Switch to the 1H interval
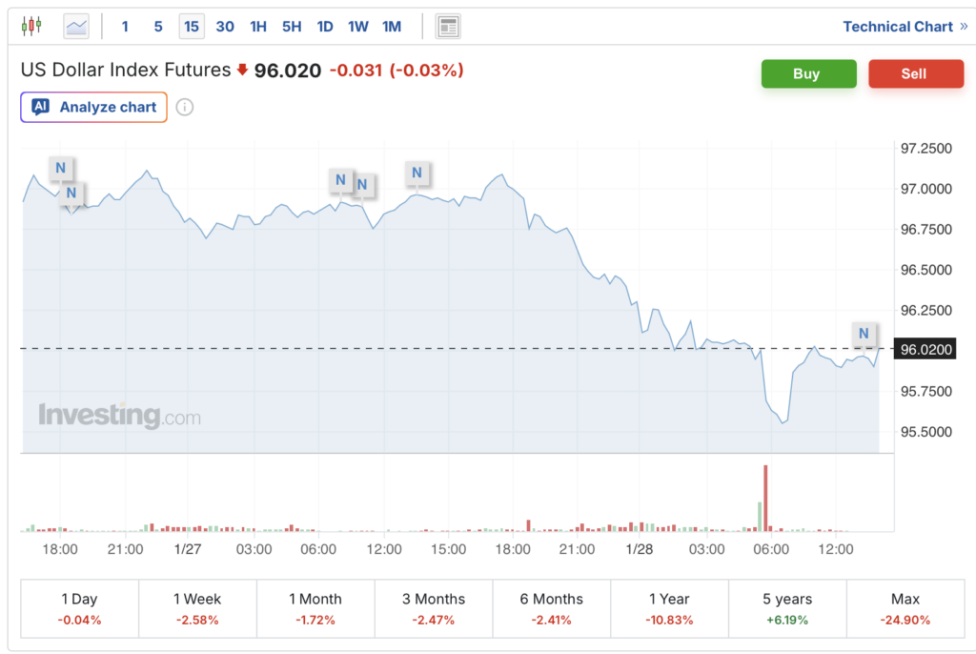The image size is (976, 654). pos(257,27)
